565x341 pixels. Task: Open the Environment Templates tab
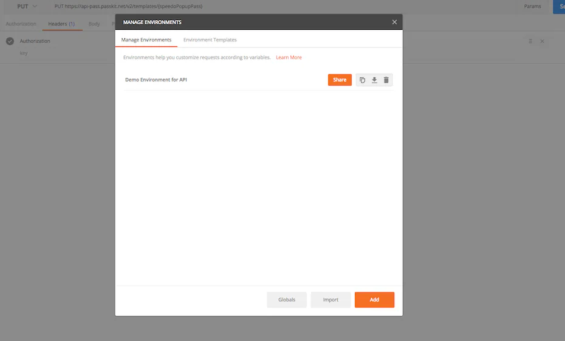pos(210,40)
